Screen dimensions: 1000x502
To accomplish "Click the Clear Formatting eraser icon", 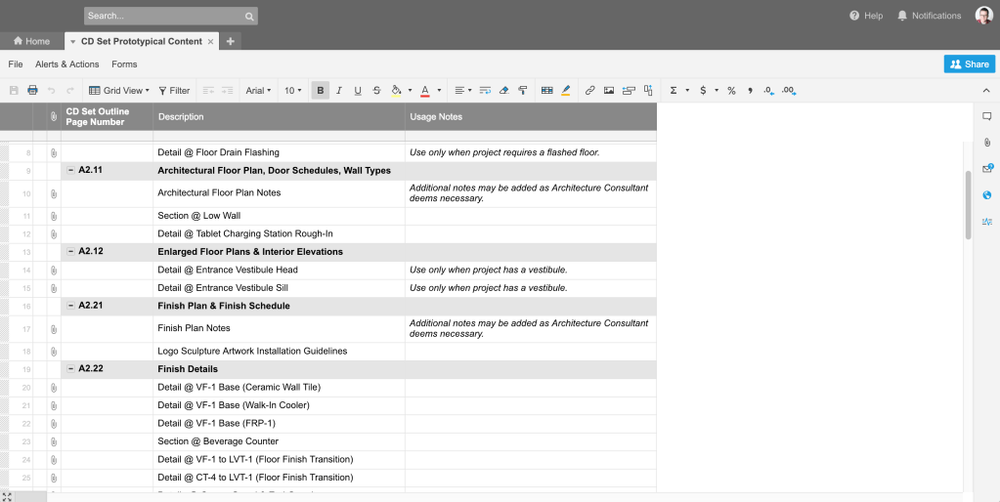I will point(503,91).
